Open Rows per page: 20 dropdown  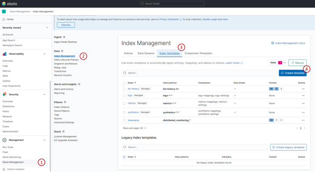(x=135, y=128)
